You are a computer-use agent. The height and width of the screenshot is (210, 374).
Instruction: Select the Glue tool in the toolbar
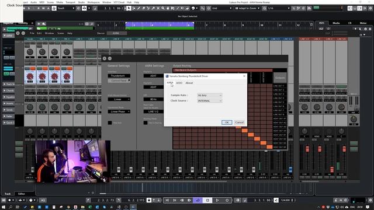(153, 8)
